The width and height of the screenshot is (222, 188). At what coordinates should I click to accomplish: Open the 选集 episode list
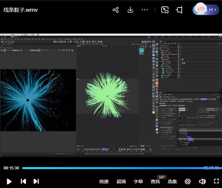(172, 181)
